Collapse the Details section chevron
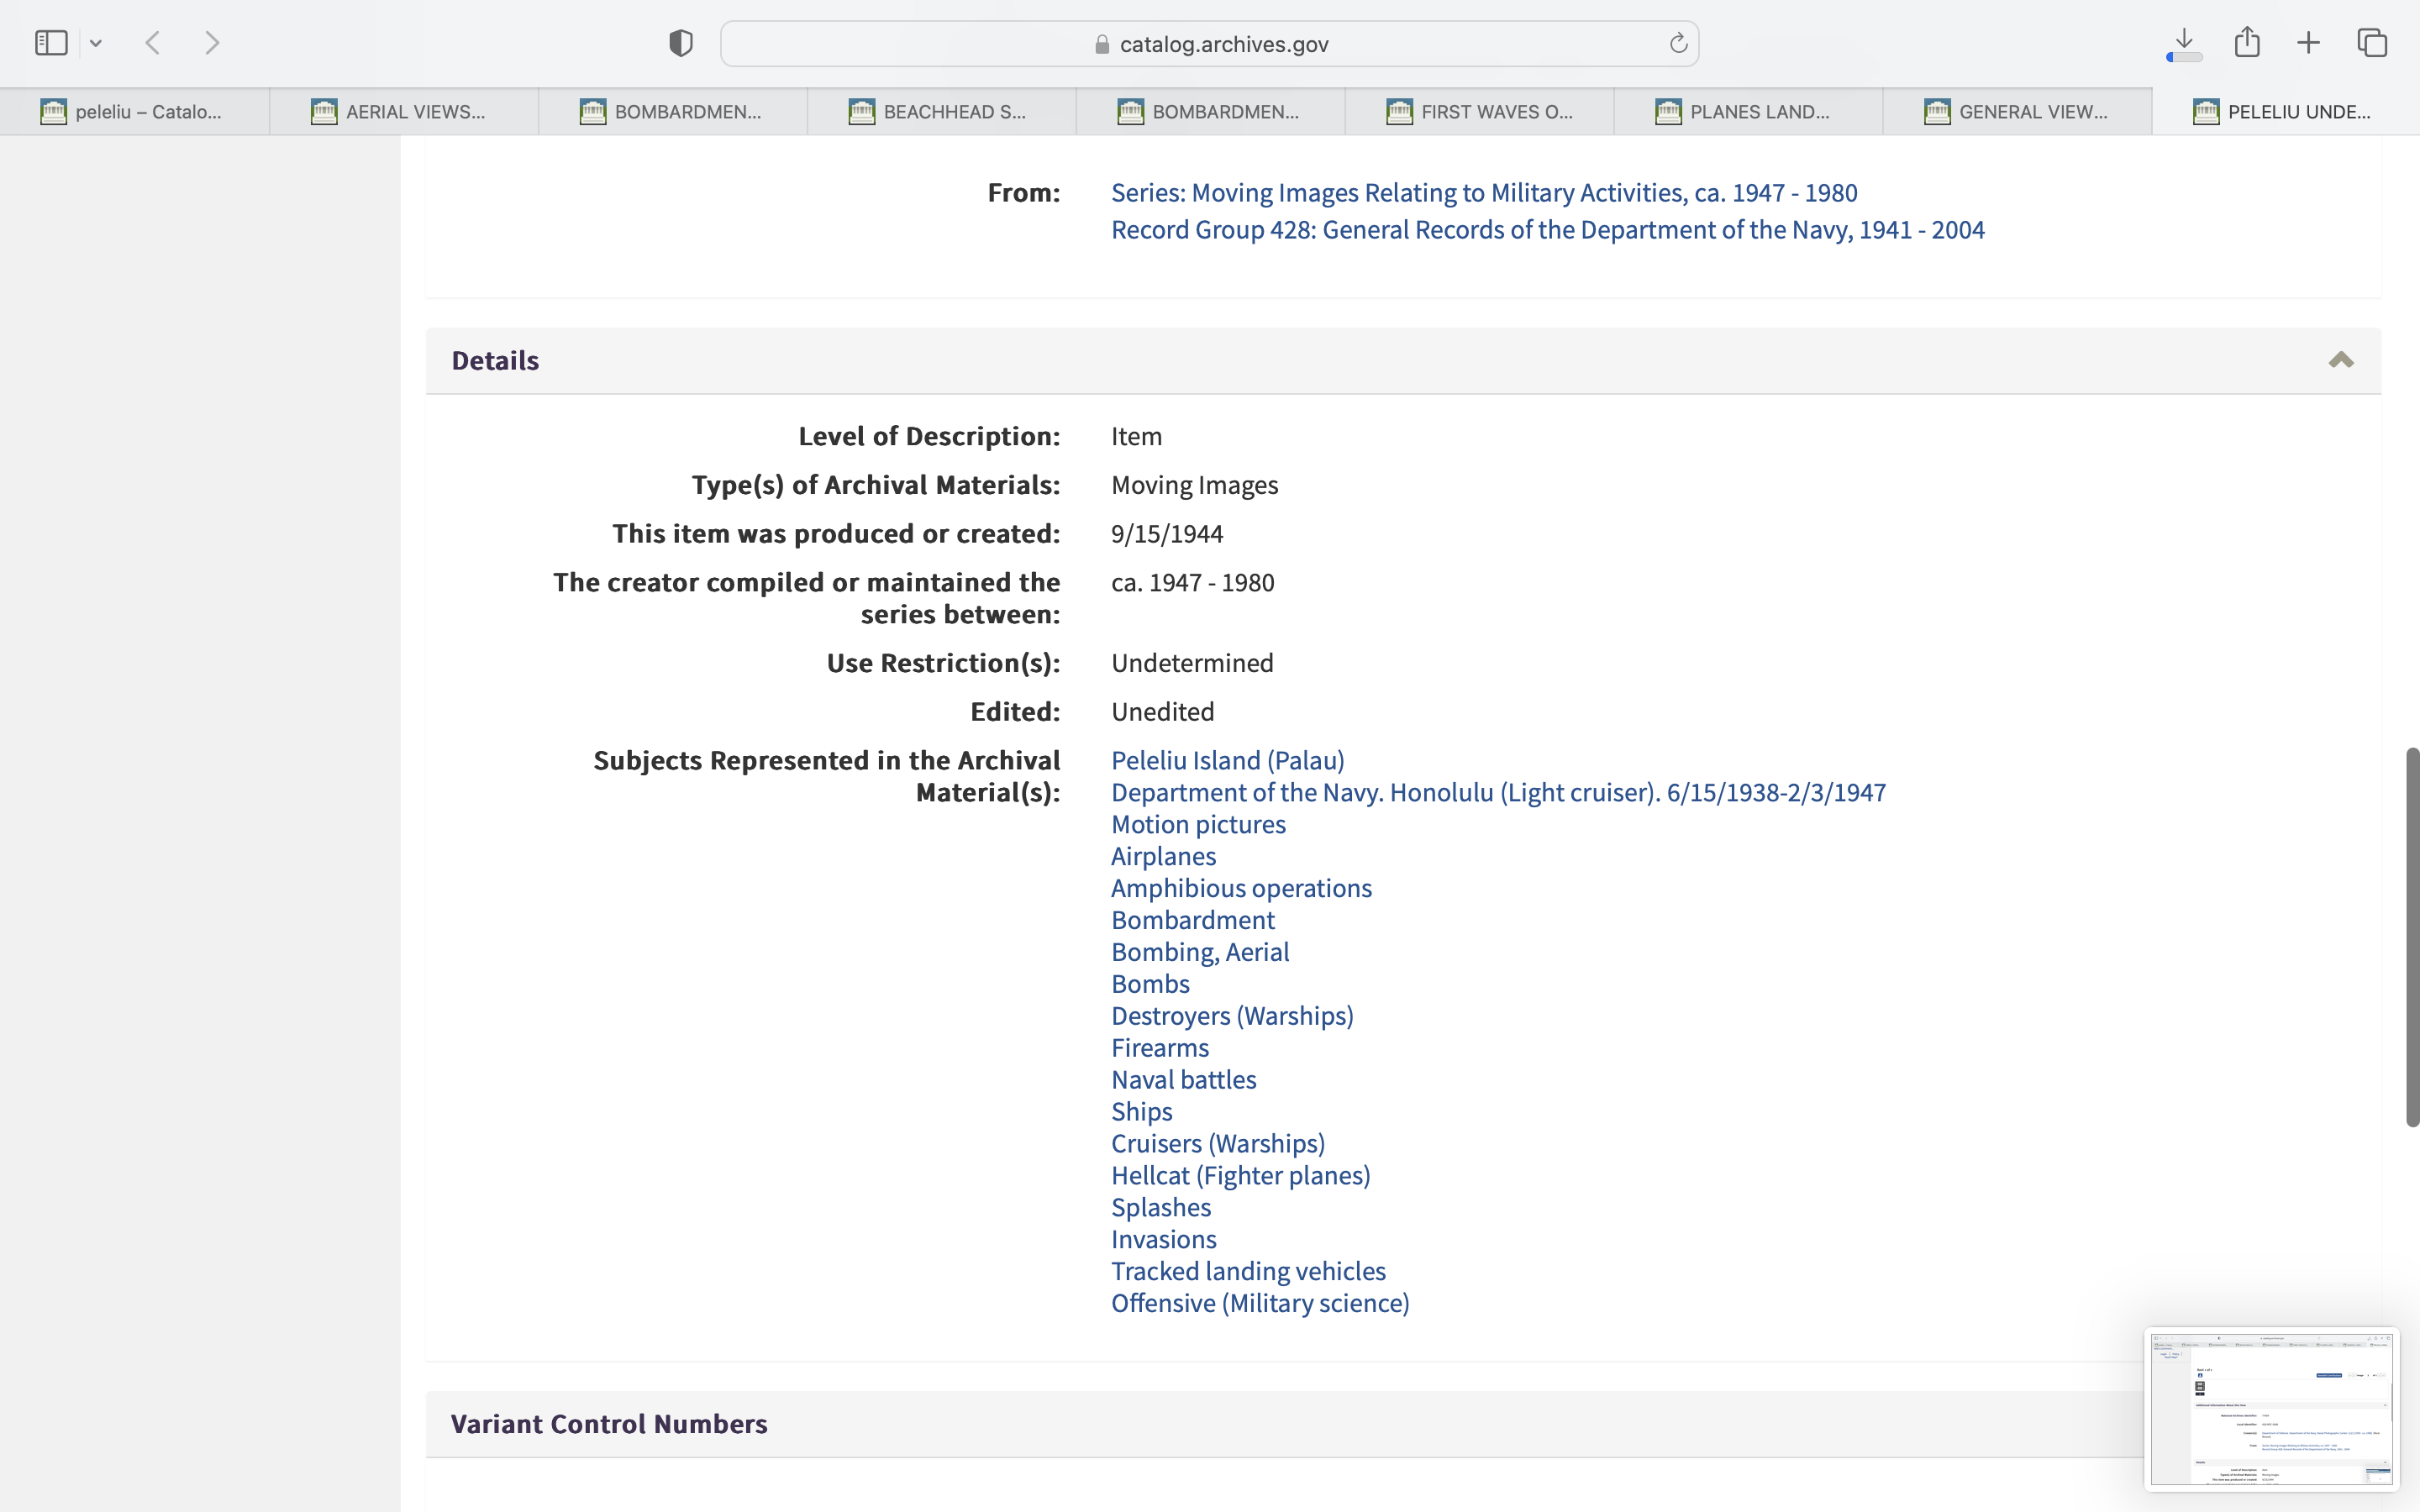Viewport: 2420px width, 1512px height. click(2341, 360)
